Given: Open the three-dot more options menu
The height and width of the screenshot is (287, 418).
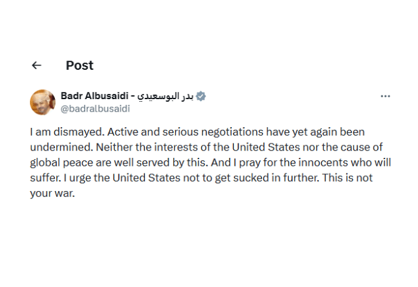Looking at the screenshot, I should tap(385, 97).
